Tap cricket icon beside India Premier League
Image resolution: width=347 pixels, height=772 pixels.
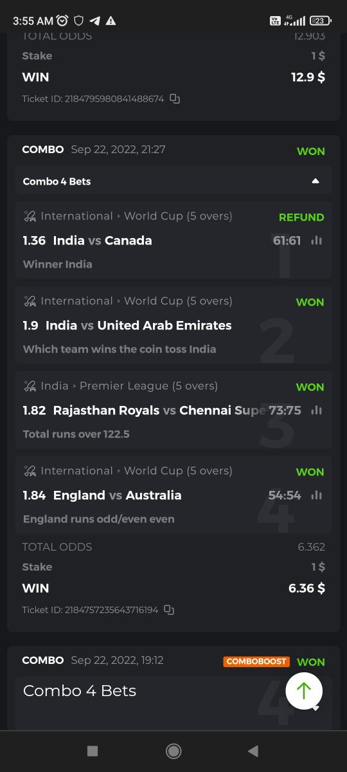30,386
